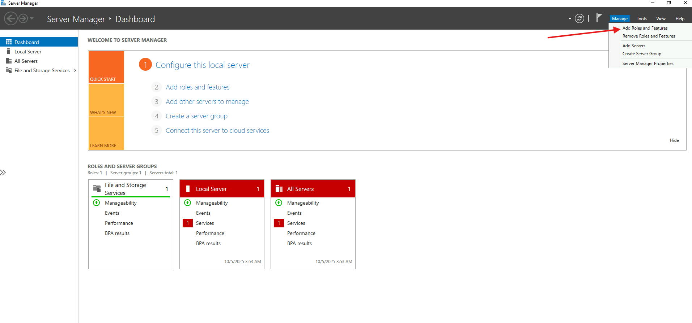
Task: Hide the welcome tile
Action: click(x=674, y=140)
